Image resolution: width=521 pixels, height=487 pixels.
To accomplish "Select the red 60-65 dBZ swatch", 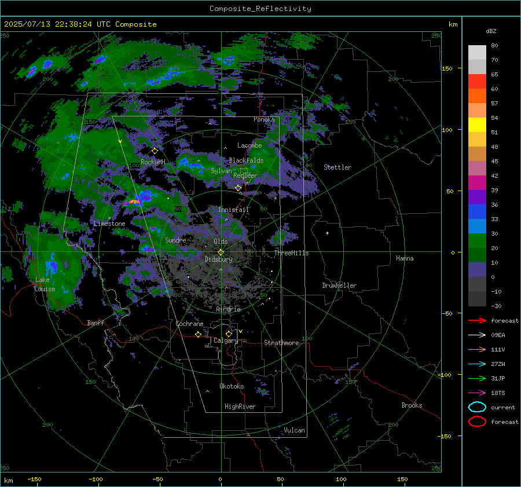I will (477, 82).
